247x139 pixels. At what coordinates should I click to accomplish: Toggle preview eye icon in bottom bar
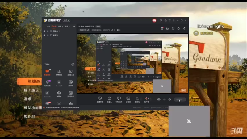pos(164,99)
